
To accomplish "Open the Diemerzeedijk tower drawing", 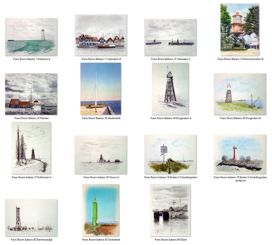I will (x=31, y=217).
